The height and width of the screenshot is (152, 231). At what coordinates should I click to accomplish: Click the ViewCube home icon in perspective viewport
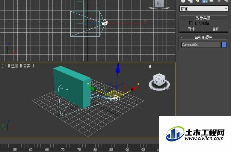pos(150,66)
